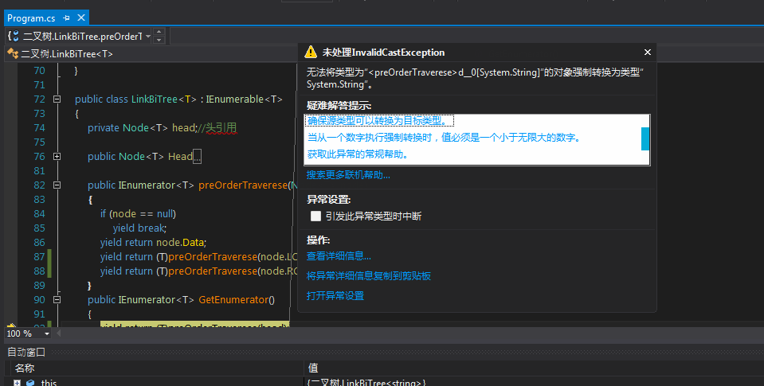Click 'yield return node.Data;' on line 86
This screenshot has width=764, height=386.
[x=154, y=242]
